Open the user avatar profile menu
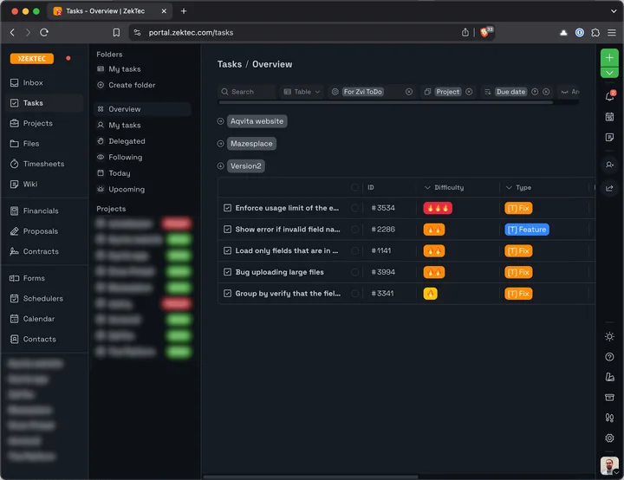 coord(609,465)
